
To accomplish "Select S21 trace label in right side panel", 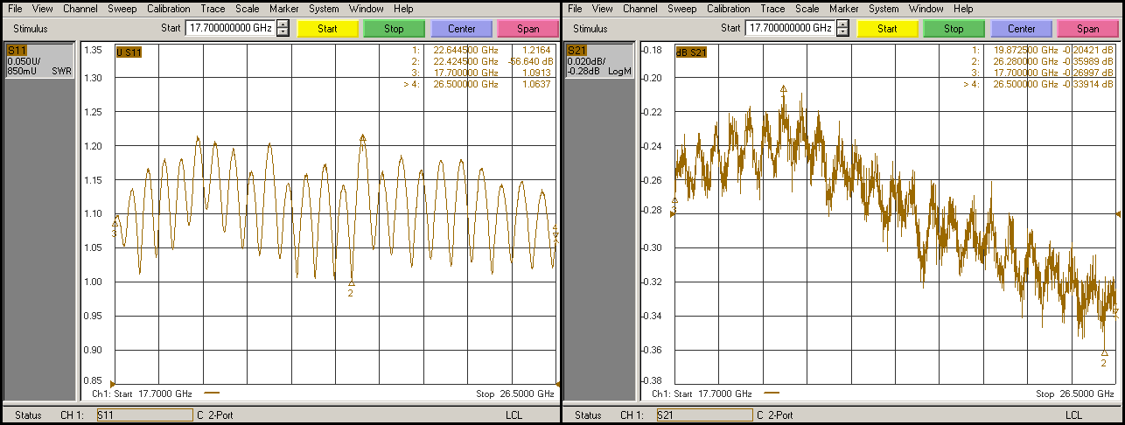I will (x=577, y=52).
